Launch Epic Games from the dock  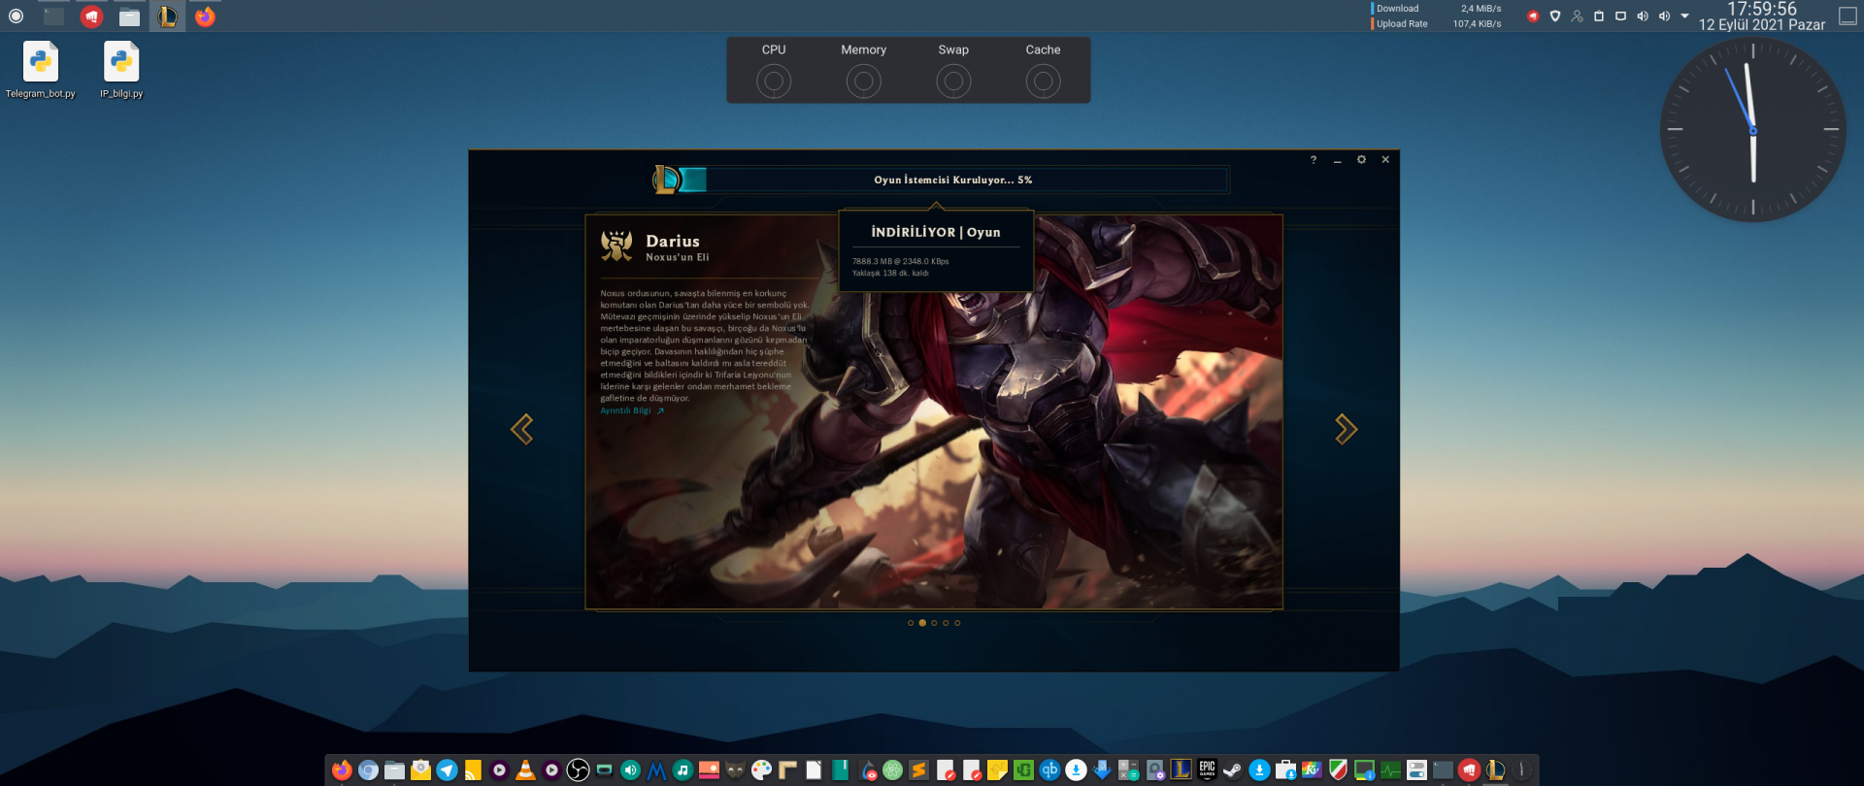[1207, 770]
